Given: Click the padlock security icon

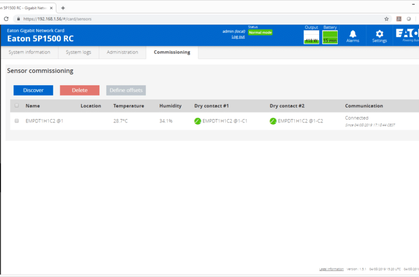Looking at the screenshot, I should pos(18,19).
